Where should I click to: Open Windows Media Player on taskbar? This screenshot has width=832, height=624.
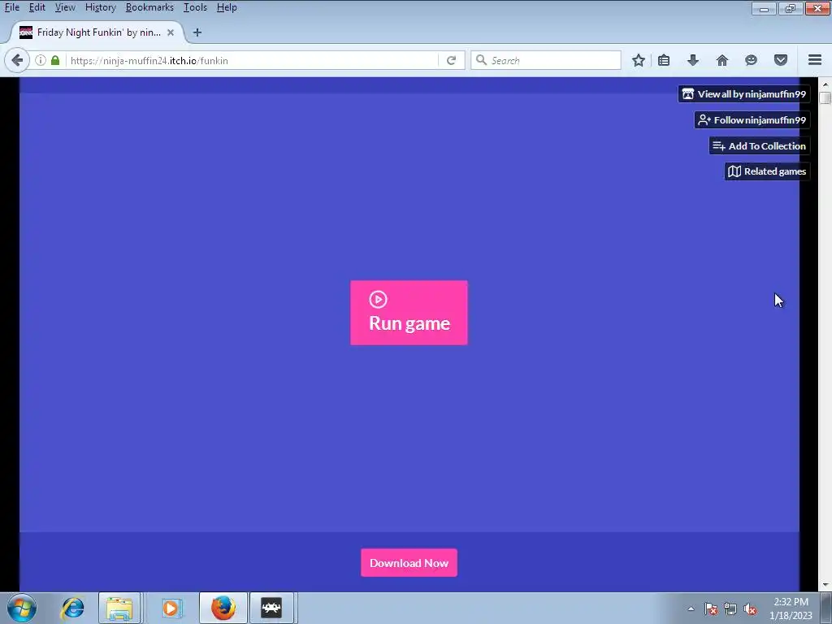tap(171, 608)
